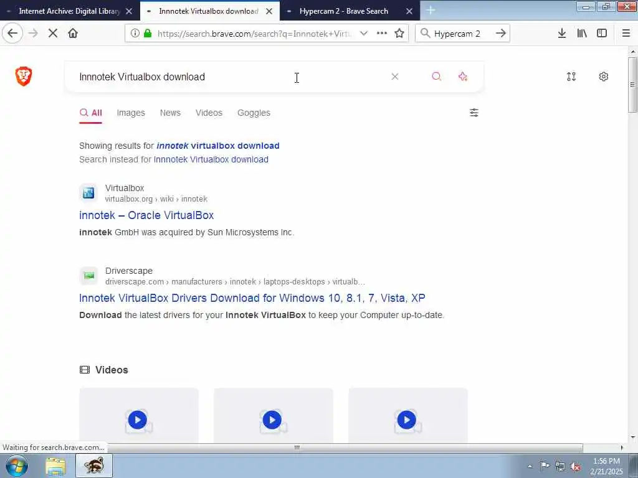Select the Images results tab
Screen dimensions: 638x478
point(131,113)
